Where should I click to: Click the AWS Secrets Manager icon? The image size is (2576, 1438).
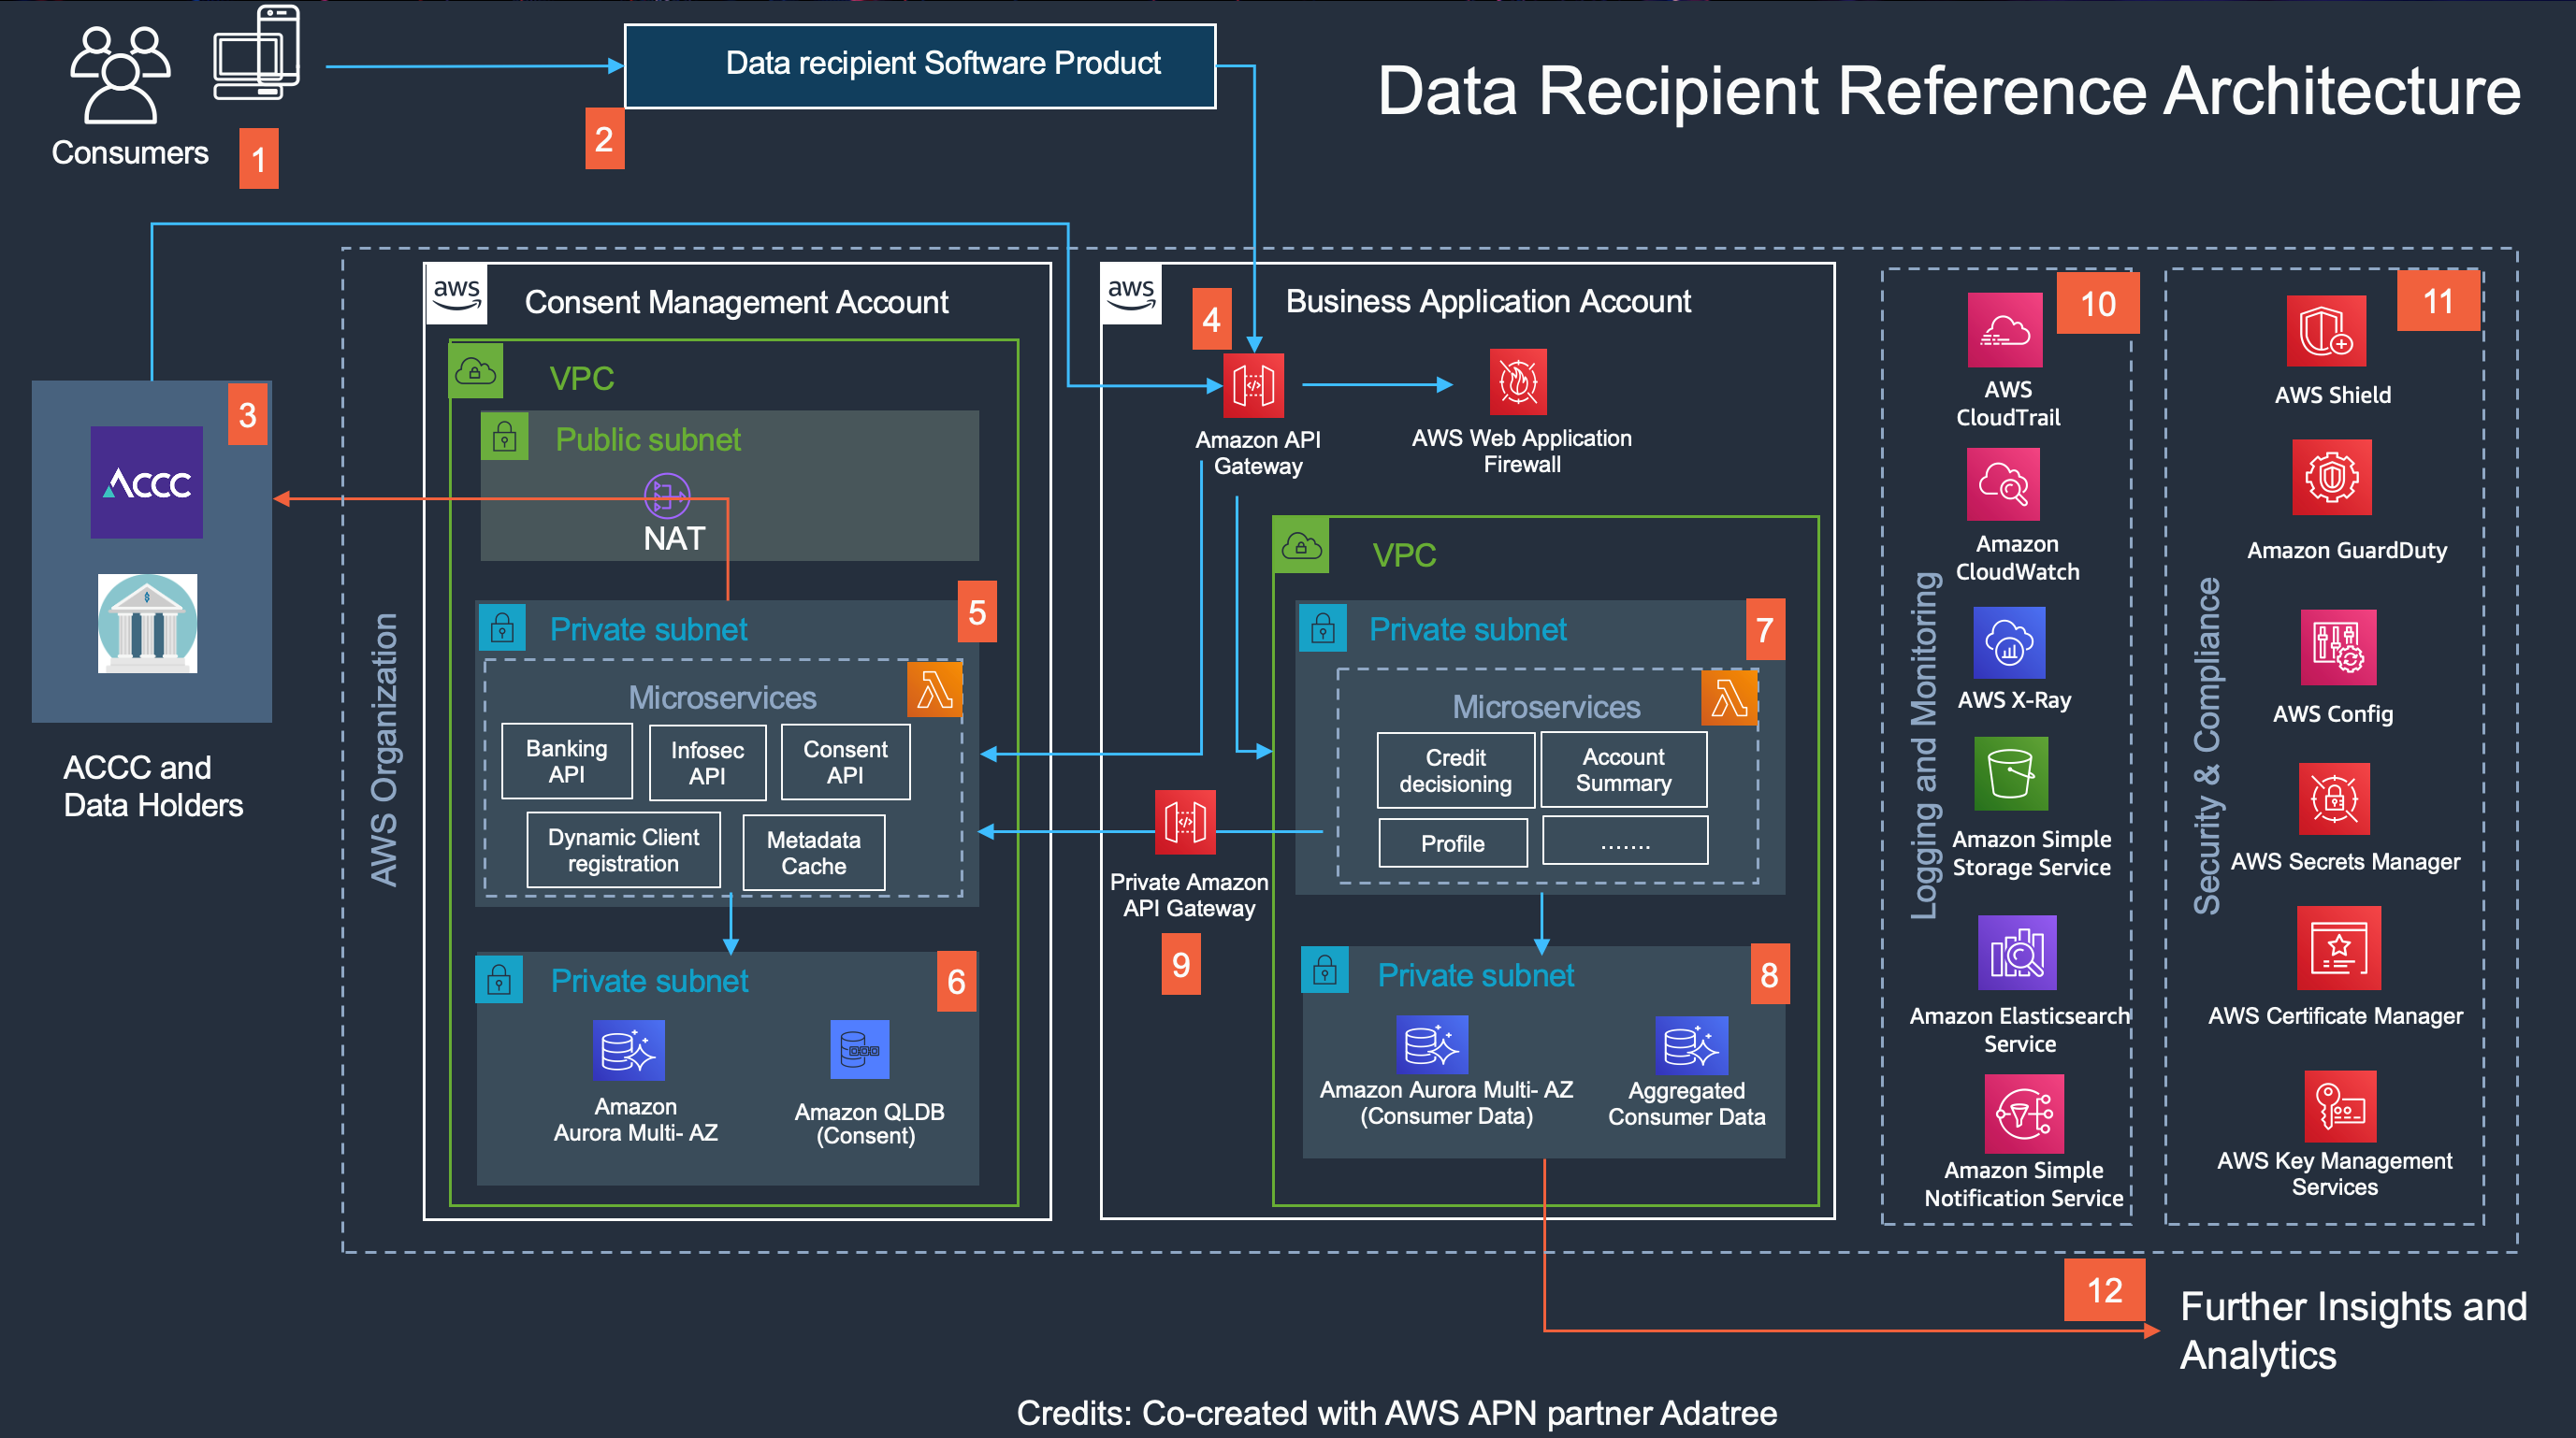coord(2333,798)
